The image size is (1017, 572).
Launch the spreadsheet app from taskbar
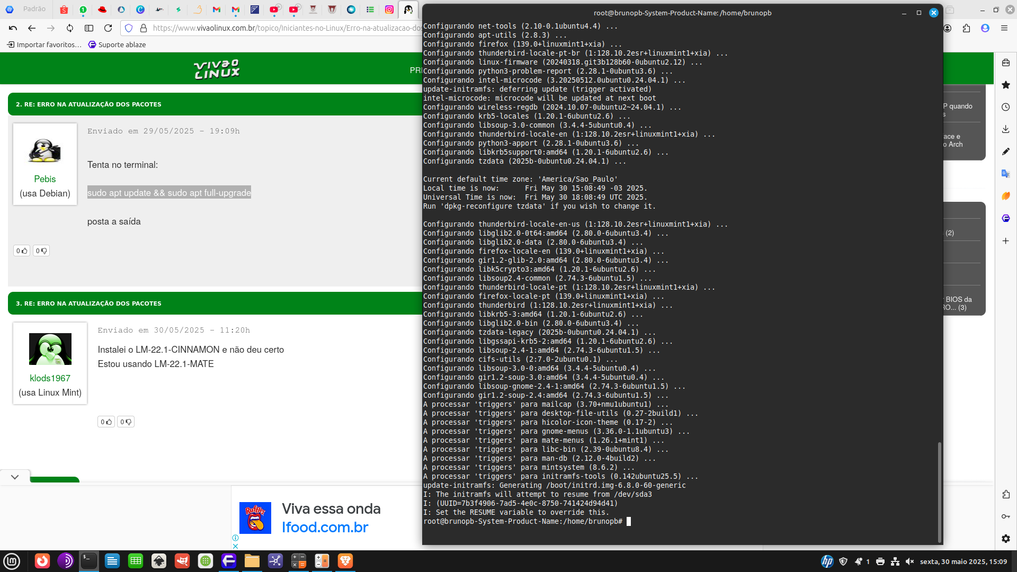coord(136,561)
